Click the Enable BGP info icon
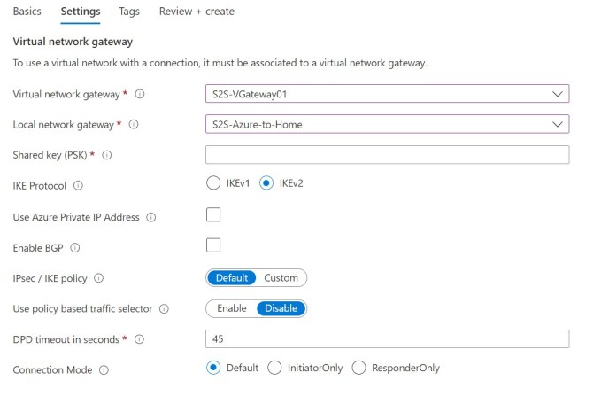The image size is (609, 396). (x=74, y=248)
